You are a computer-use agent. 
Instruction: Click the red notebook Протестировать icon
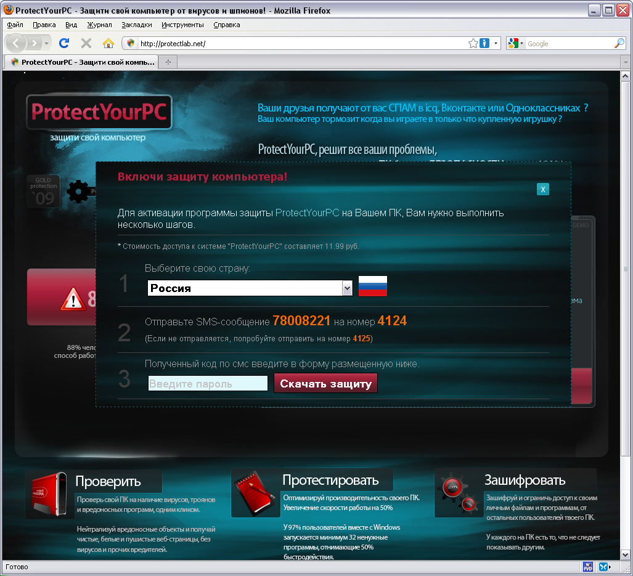click(x=255, y=493)
